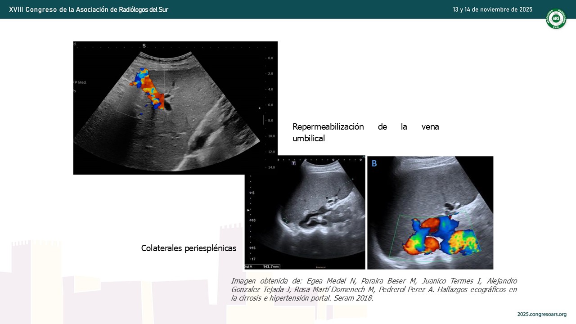
Task: Select the header title 'XVIII Congreso de la Asociación de Radiólogos del Sur'
Action: point(89,9)
